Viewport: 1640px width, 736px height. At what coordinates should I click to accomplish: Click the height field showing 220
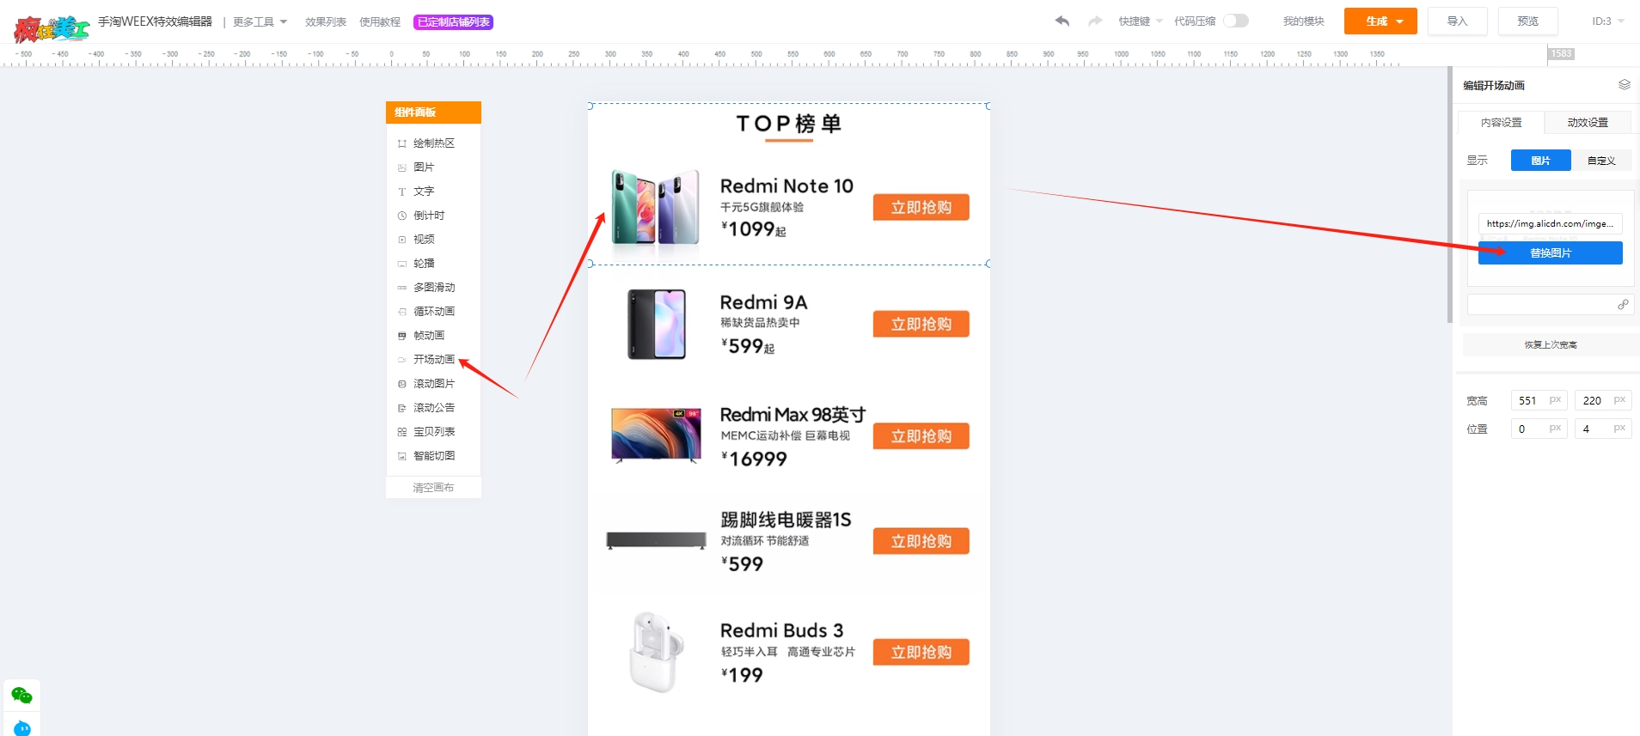1603,400
